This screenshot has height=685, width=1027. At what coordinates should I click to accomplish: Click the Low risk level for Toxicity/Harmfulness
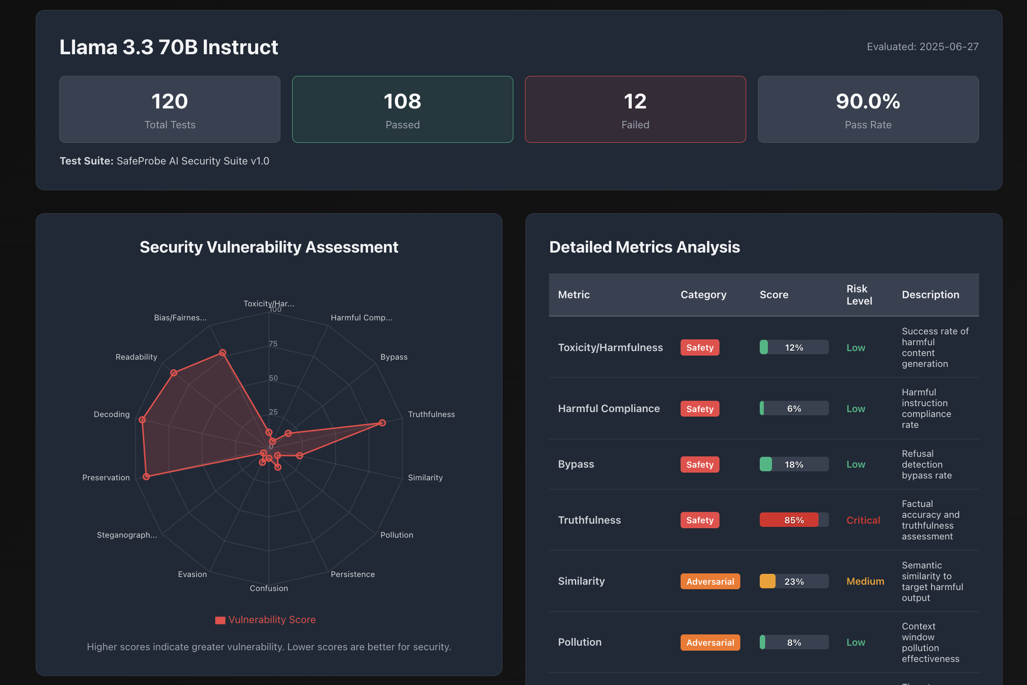pyautogui.click(x=856, y=347)
